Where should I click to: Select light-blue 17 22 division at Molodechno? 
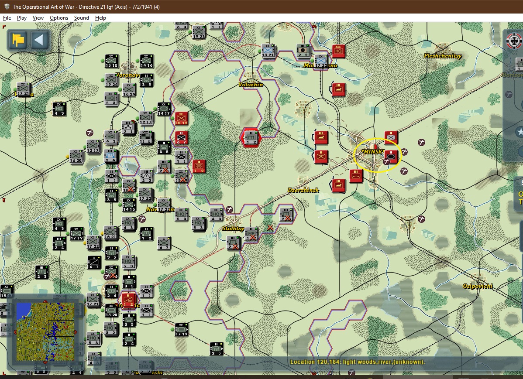point(321,61)
